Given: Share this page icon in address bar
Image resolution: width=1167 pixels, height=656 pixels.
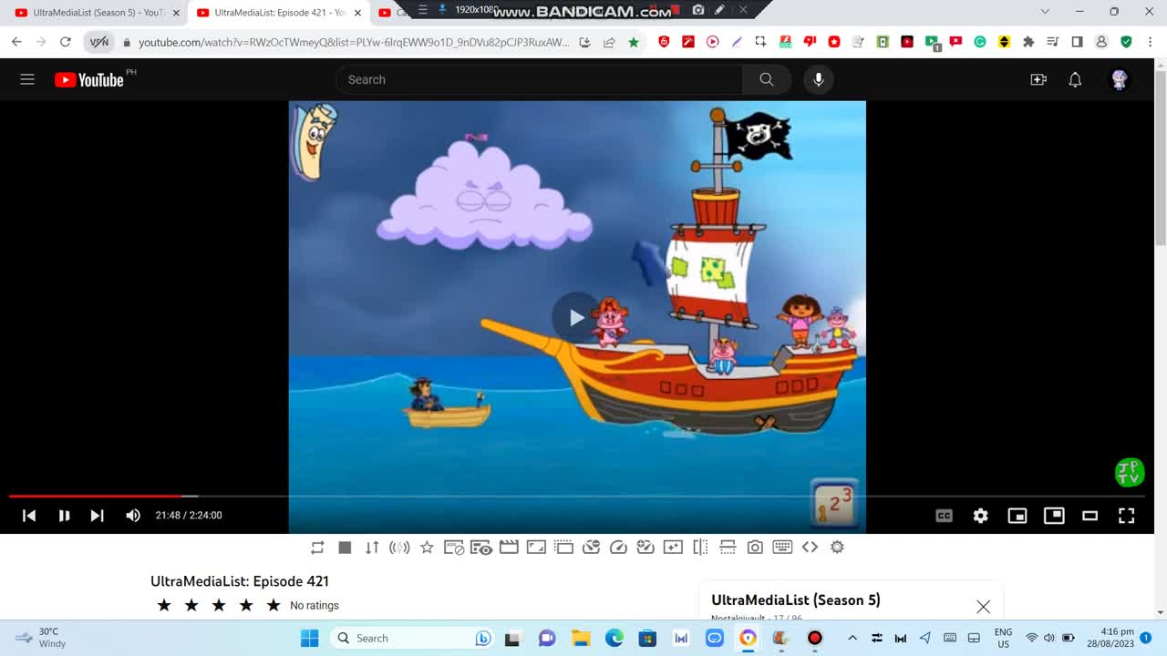Looking at the screenshot, I should click(x=609, y=42).
